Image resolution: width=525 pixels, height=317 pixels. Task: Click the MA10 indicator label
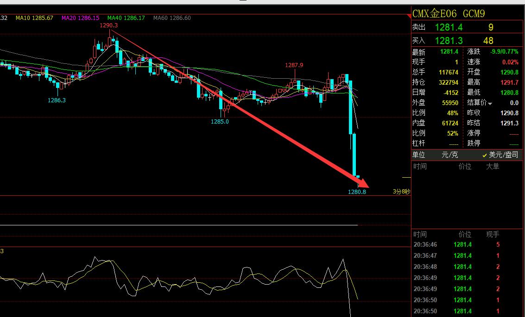34,18
